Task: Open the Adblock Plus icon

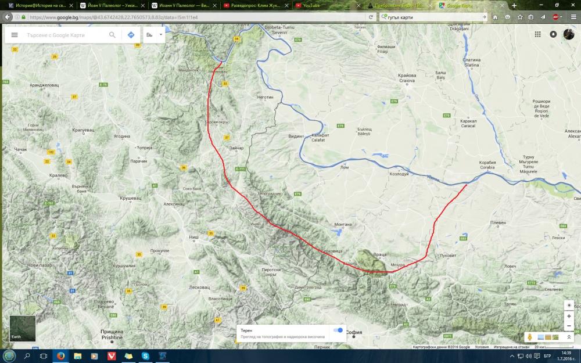Action: 555,17
